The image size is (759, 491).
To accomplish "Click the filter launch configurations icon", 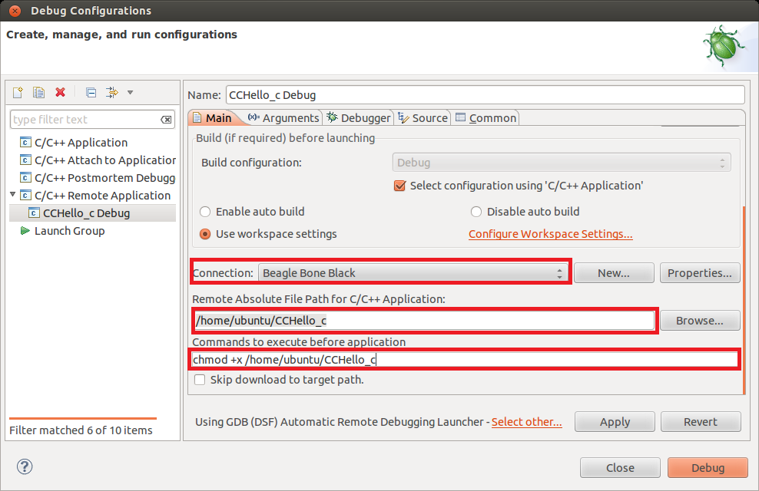I will 112,93.
